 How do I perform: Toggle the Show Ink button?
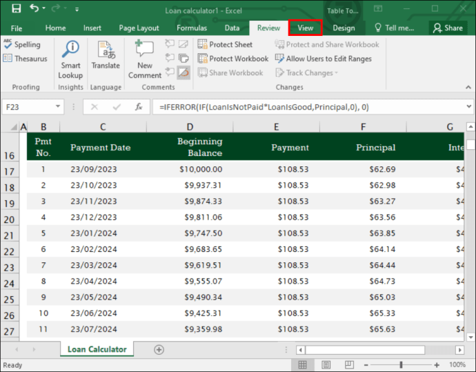click(184, 72)
